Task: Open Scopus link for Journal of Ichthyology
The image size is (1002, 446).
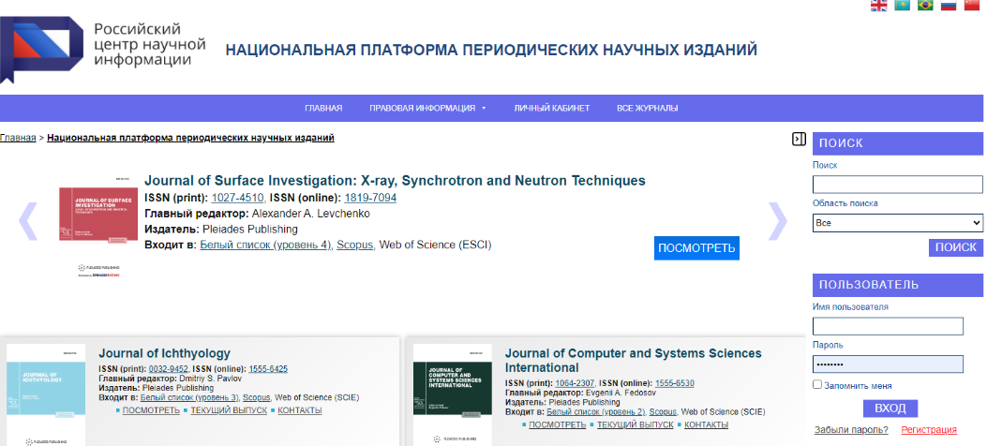Action: point(256,396)
